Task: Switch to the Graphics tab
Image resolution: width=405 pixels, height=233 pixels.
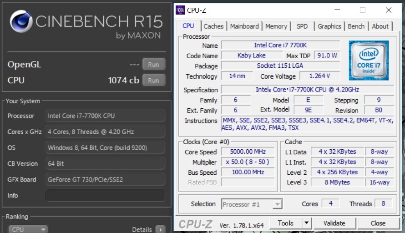Action: coord(329,26)
